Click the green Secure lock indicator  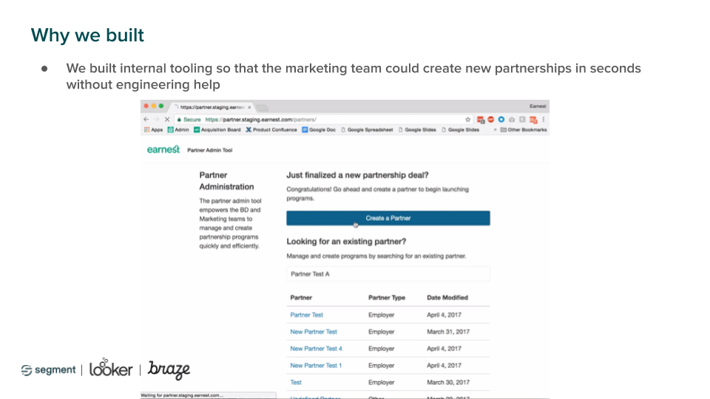click(189, 120)
